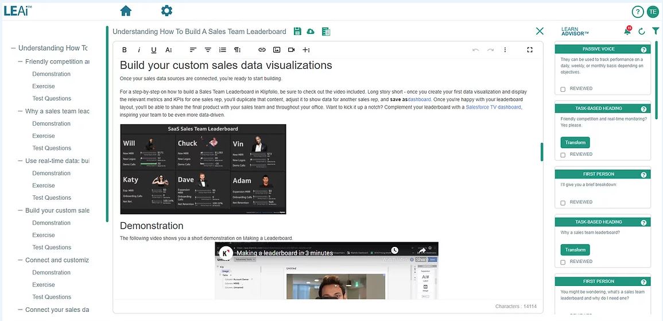Open Exercise under 'Build your custom sales'
663x321 pixels.
(x=44, y=235)
